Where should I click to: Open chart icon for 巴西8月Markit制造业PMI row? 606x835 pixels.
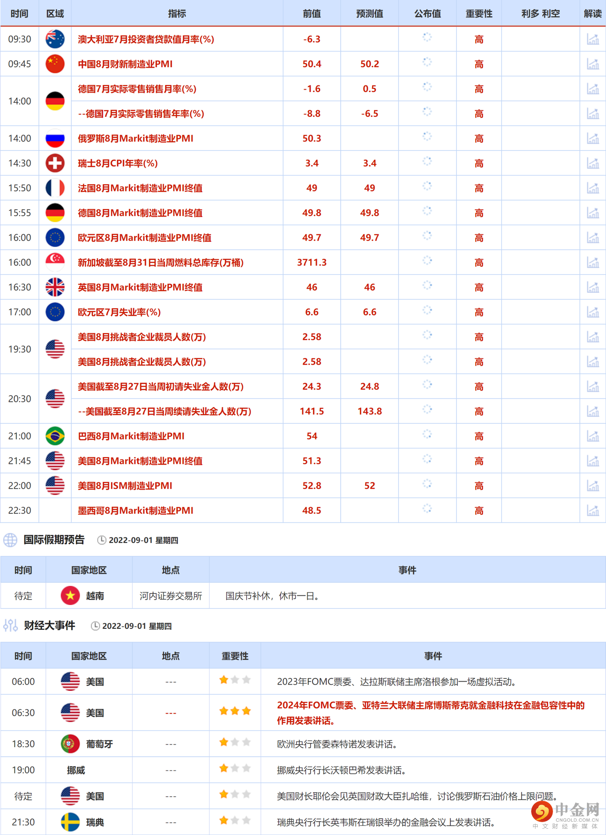coord(593,436)
